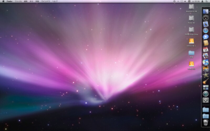The width and height of the screenshot is (210, 131).
Task: Open Address Book in the Dock
Action: pos(206,43)
